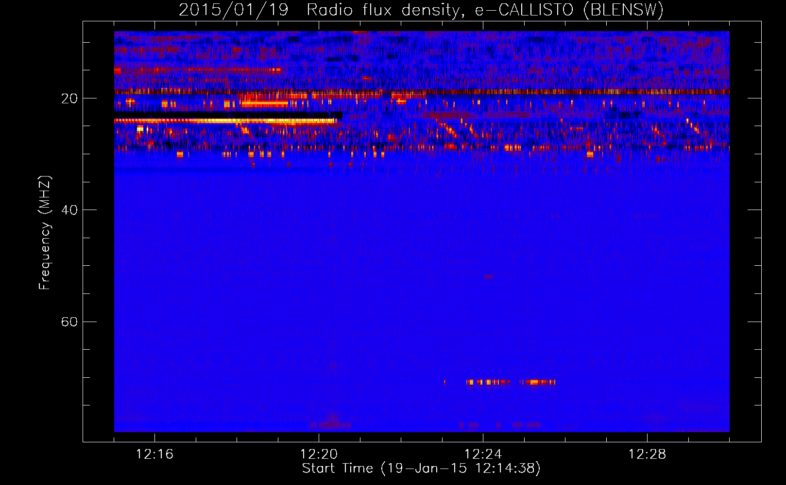Image resolution: width=786 pixels, height=485 pixels.
Task: Click the plot title mentioning e-CALLISTO (BLENSW)
Action: (421, 10)
